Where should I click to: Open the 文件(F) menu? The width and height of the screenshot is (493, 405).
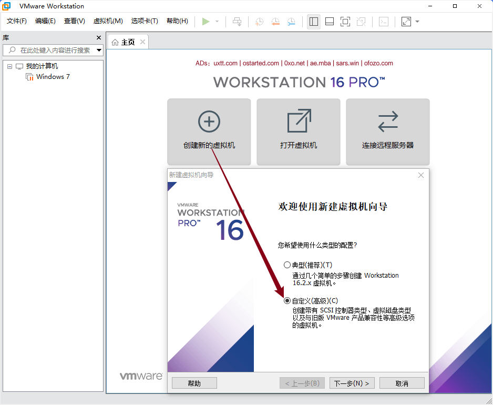(x=17, y=21)
